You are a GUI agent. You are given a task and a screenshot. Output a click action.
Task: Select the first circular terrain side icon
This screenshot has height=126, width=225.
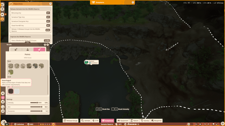(3, 93)
